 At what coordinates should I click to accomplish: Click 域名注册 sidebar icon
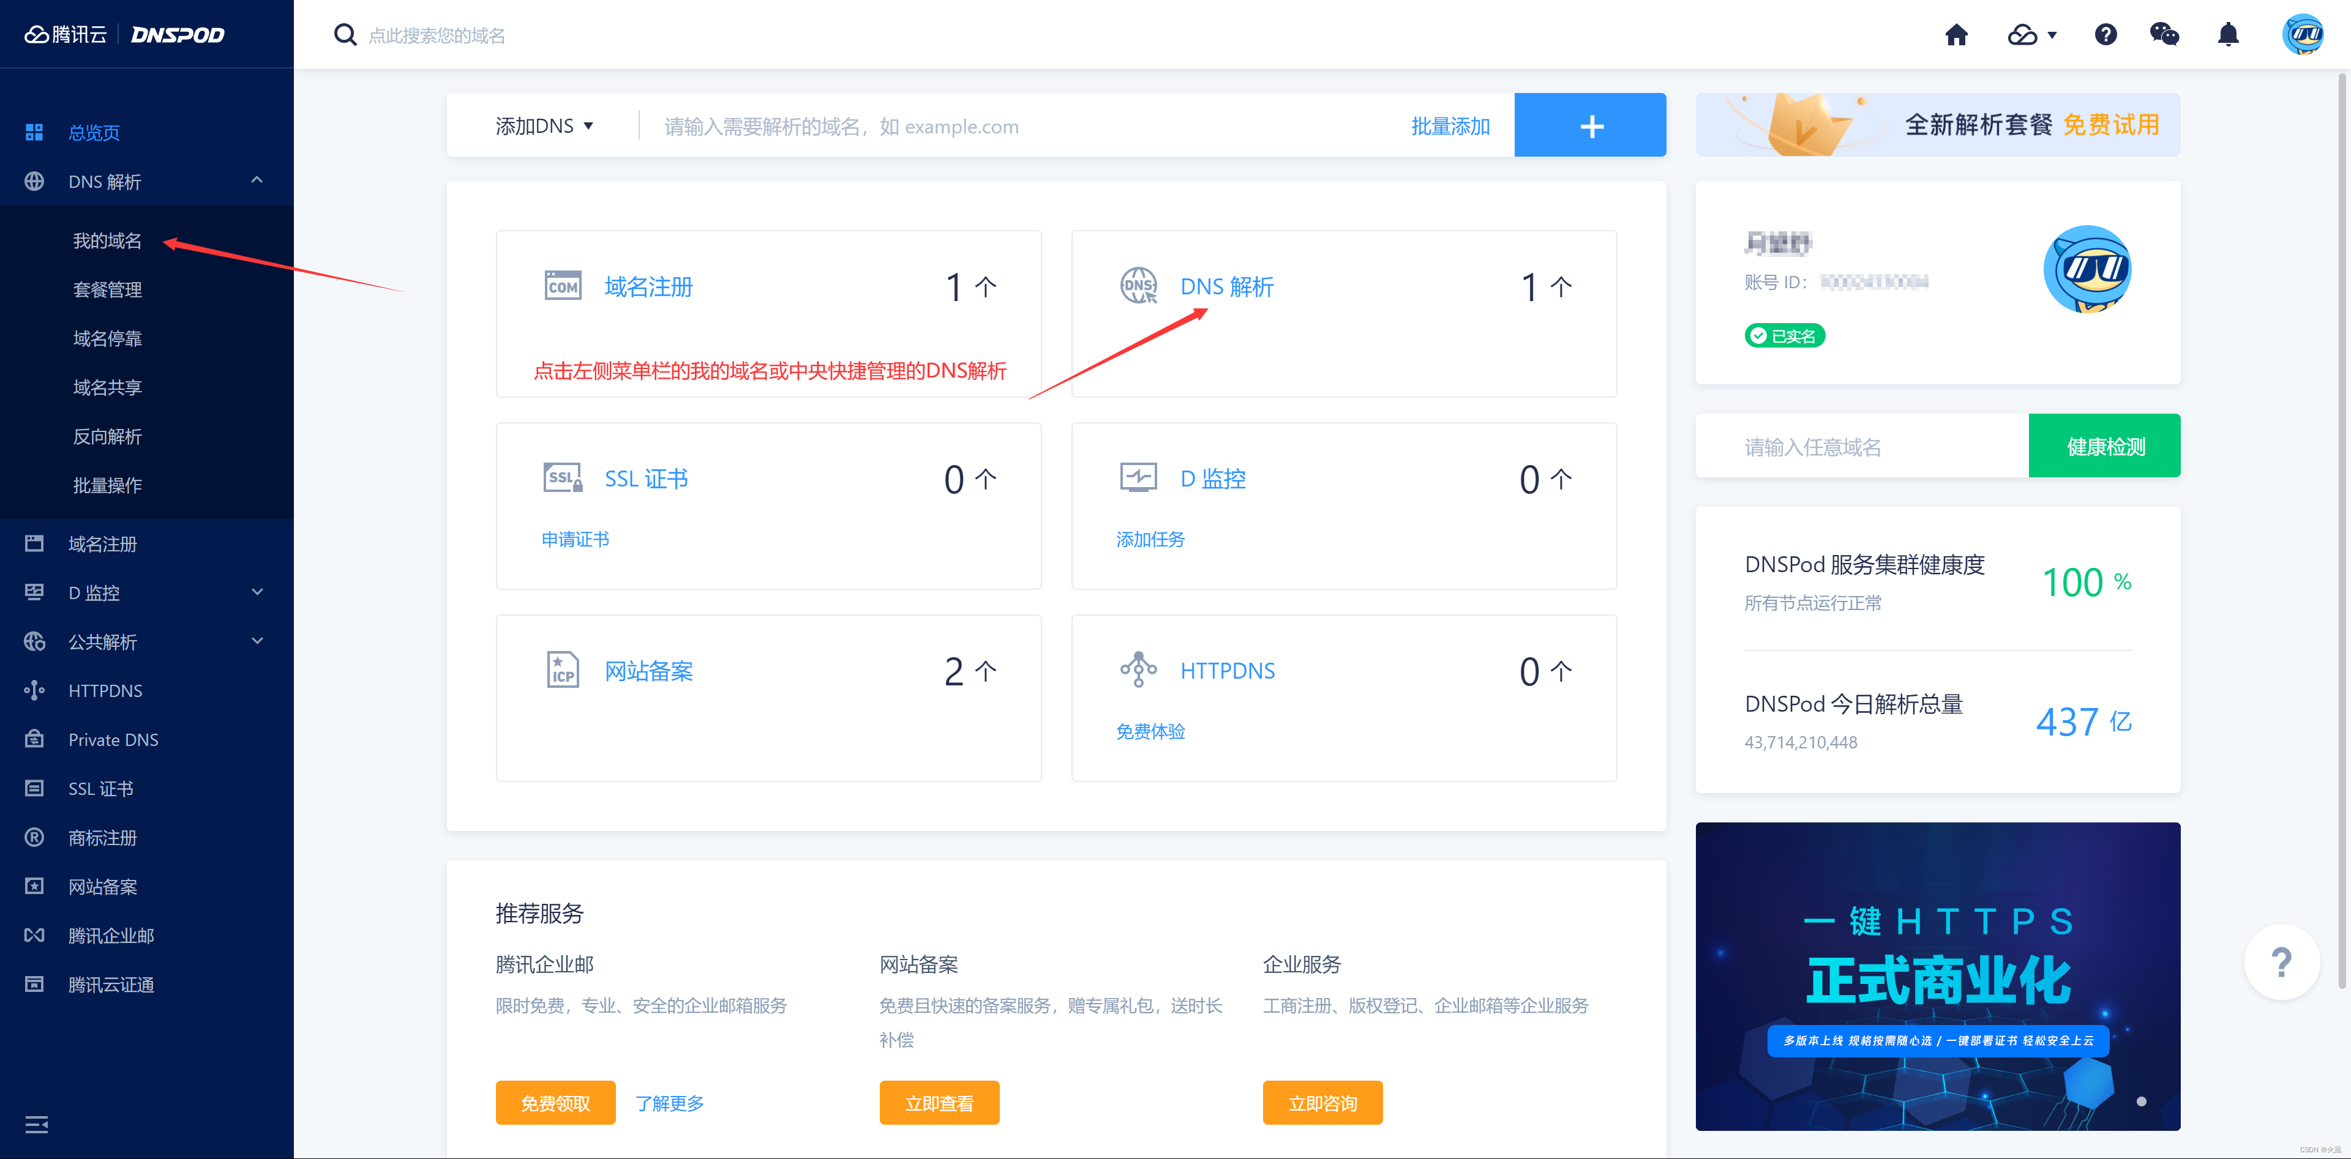click(x=34, y=543)
